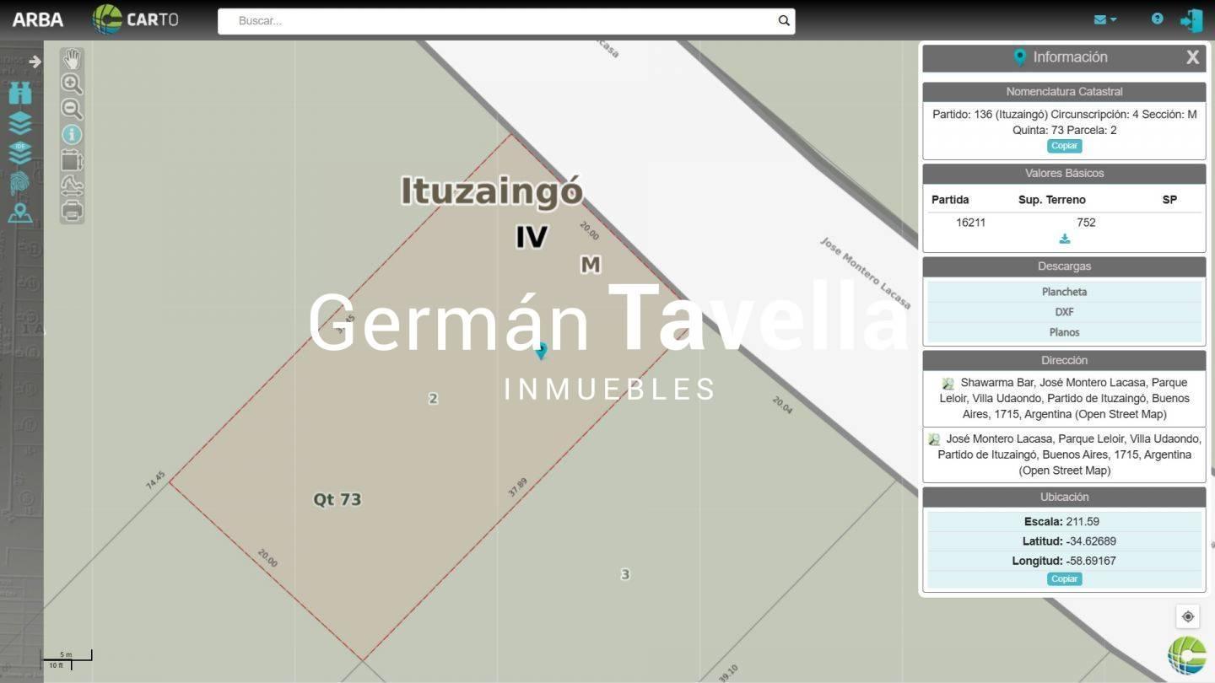Click the CARTO logo
This screenshot has width=1215, height=683.
pyautogui.click(x=135, y=19)
